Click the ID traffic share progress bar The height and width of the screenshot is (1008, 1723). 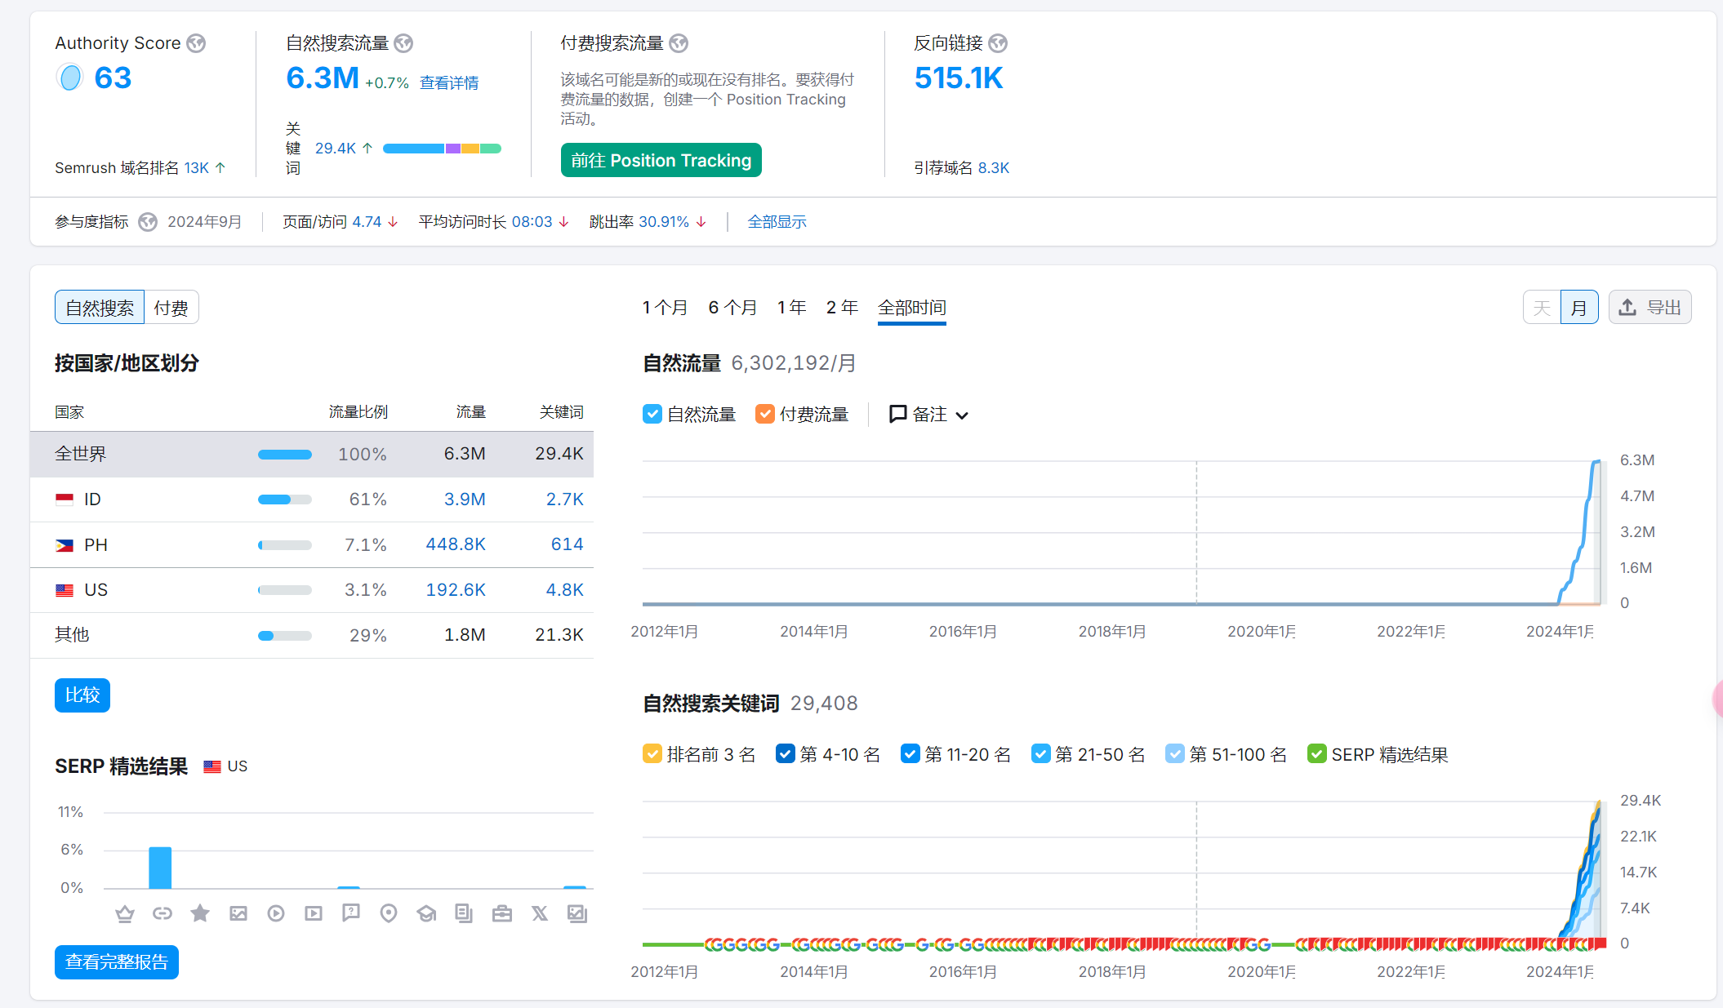click(x=285, y=500)
